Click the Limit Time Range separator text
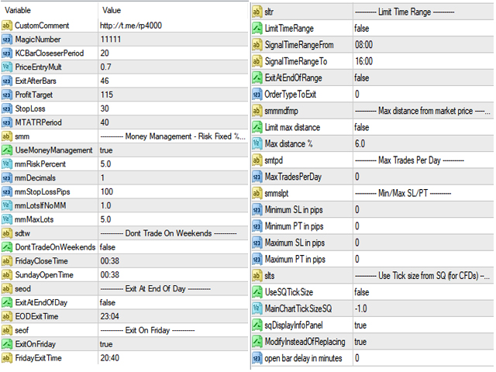 405,12
